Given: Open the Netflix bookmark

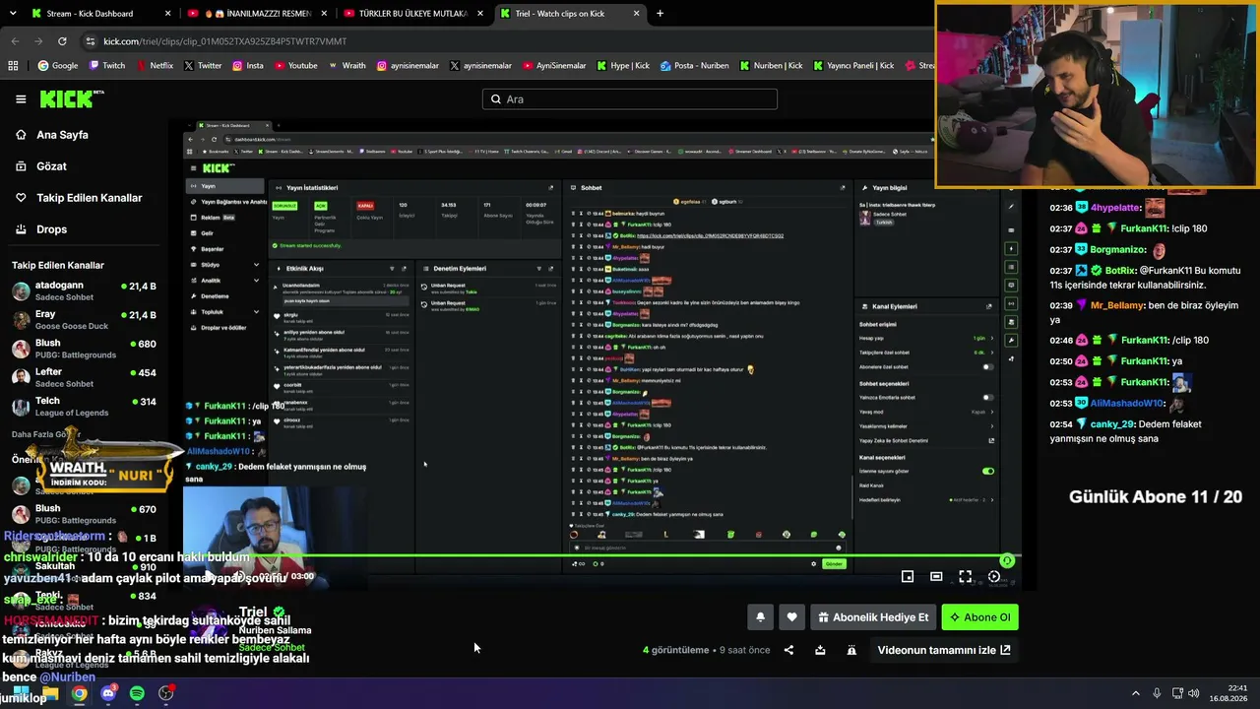Looking at the screenshot, I should pos(155,66).
